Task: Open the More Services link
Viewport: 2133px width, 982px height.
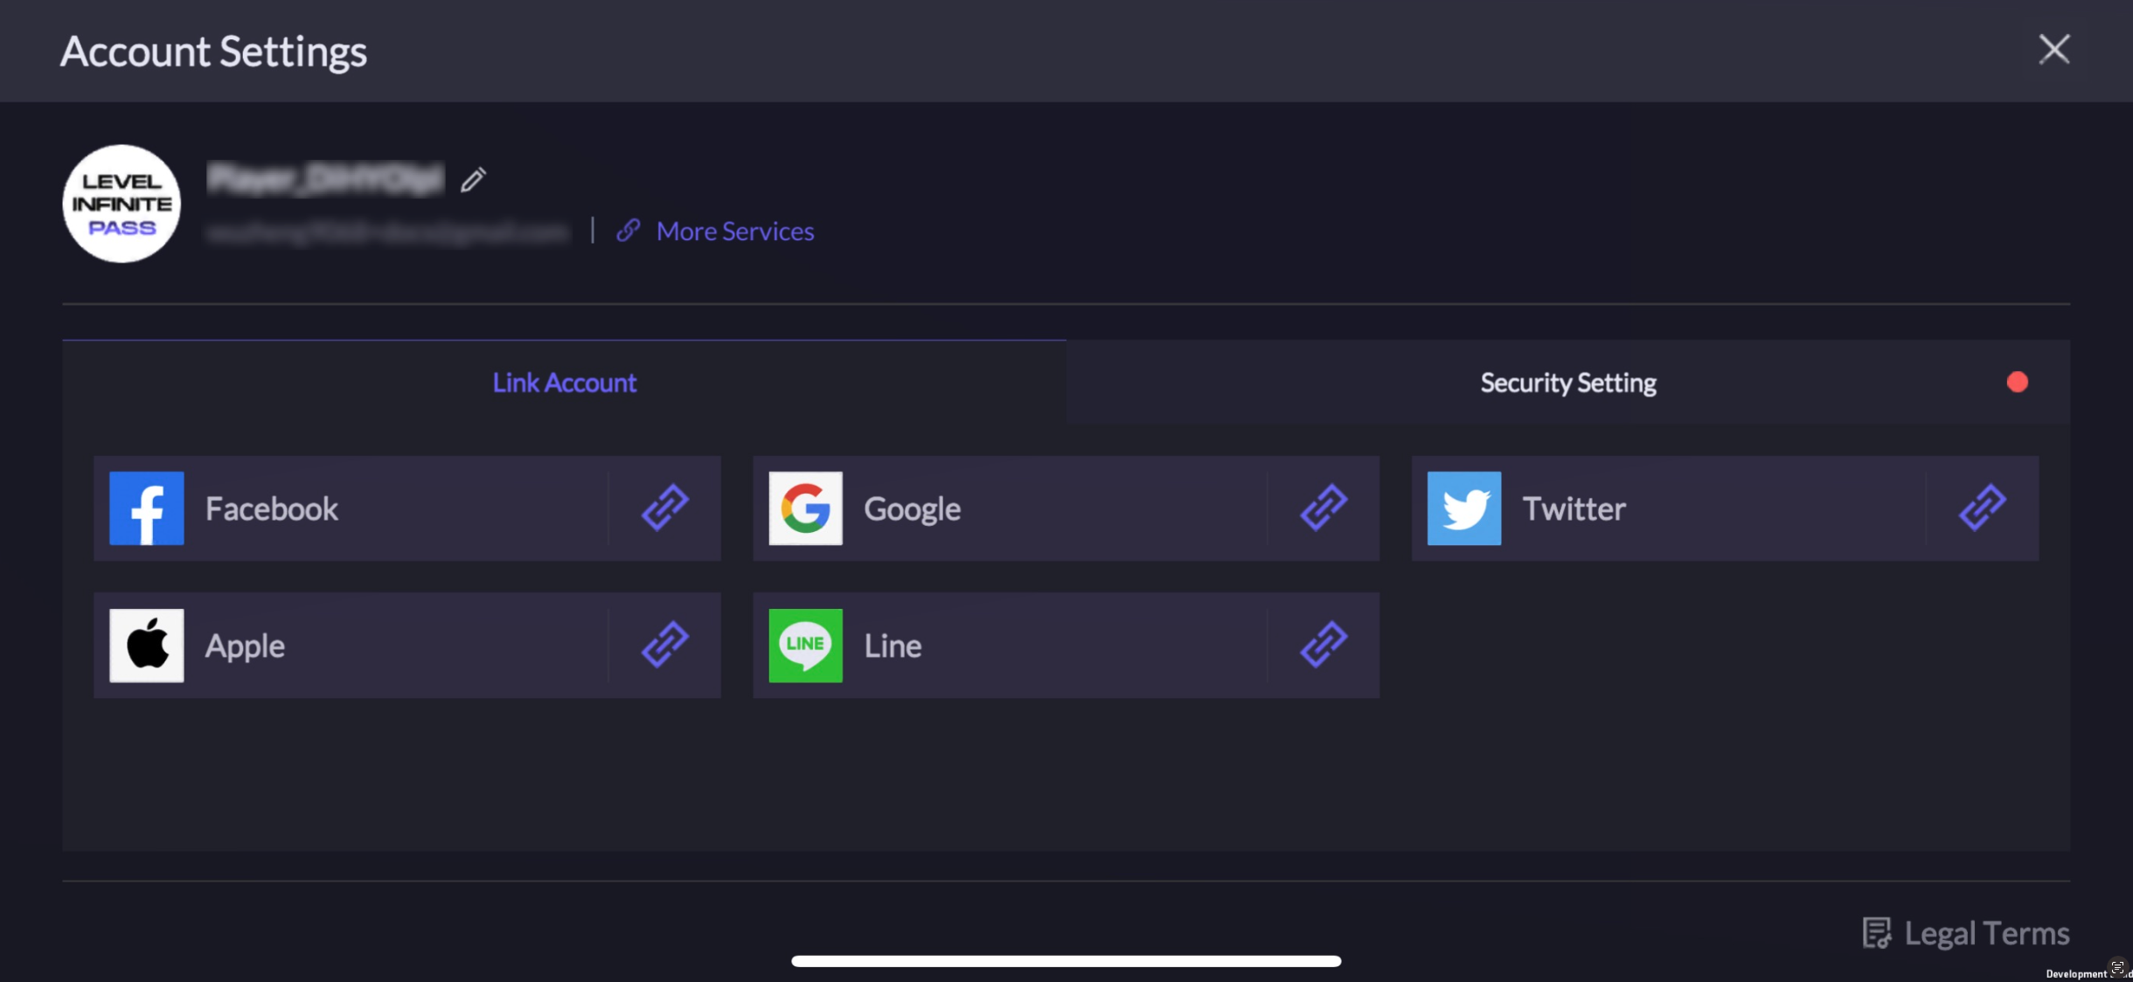Action: click(734, 232)
